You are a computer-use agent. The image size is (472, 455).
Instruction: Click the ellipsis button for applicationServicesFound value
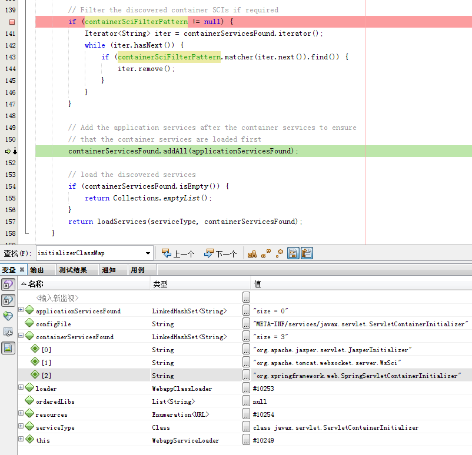click(246, 310)
